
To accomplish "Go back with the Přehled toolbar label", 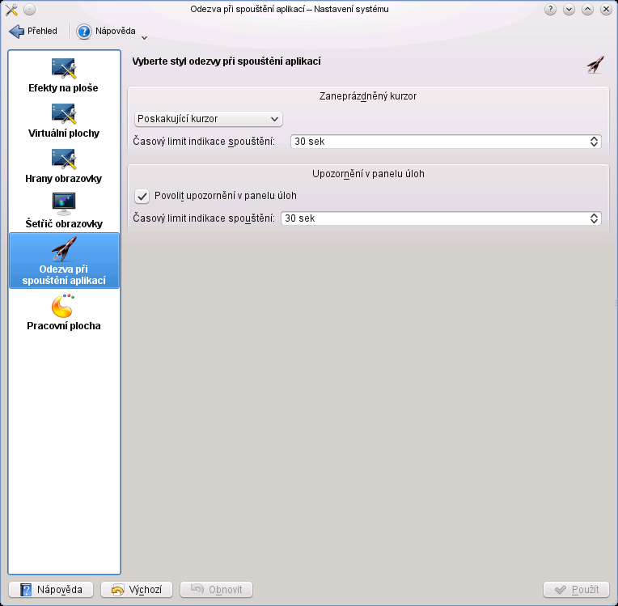I will (42, 31).
